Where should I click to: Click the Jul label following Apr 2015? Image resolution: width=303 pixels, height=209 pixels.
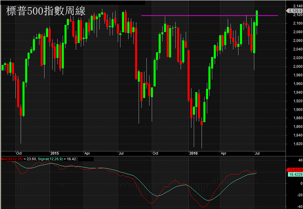[121, 153]
